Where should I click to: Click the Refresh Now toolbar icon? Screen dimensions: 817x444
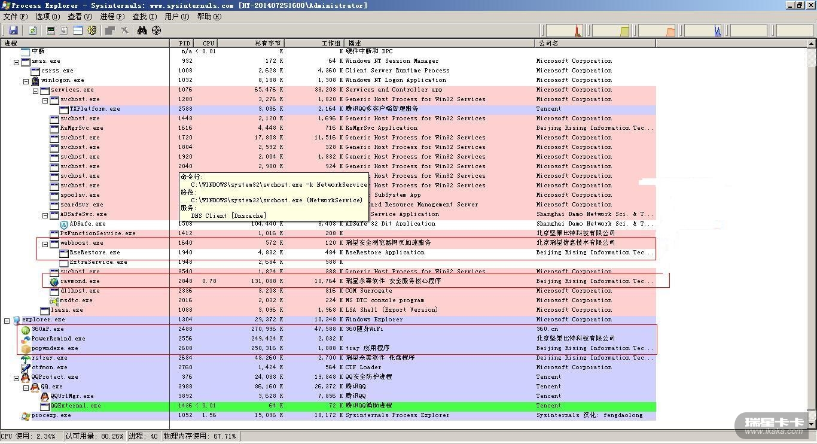32,31
